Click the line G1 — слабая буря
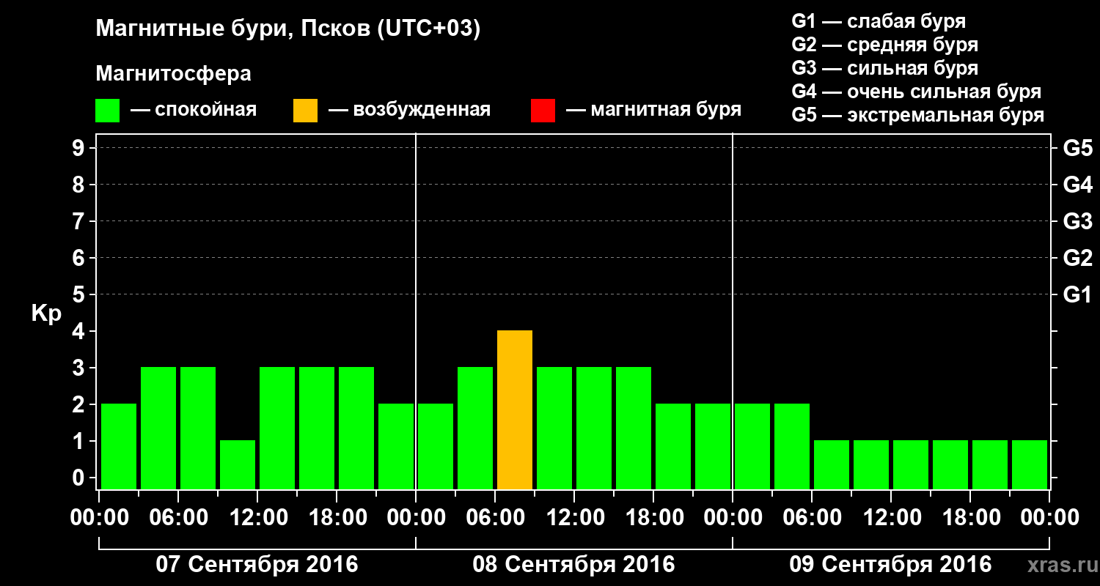Viewport: 1100px width, 586px height. pyautogui.click(x=879, y=21)
